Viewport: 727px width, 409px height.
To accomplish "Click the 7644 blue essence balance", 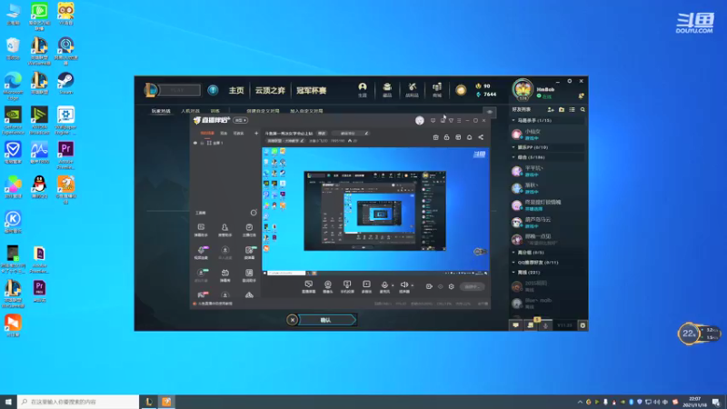I will pos(486,95).
